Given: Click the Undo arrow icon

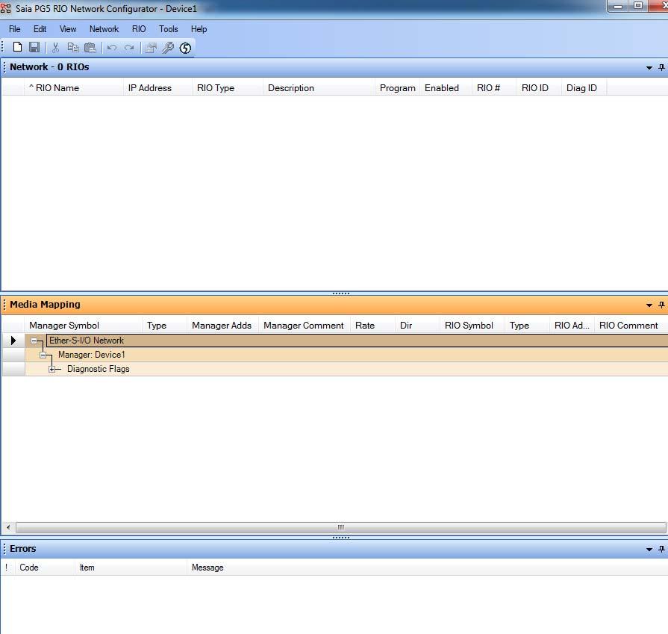Looking at the screenshot, I should pyautogui.click(x=112, y=47).
